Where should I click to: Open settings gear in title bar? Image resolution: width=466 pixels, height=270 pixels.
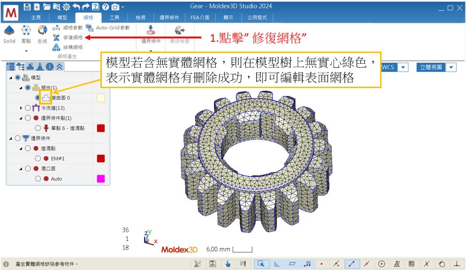[x=66, y=7]
